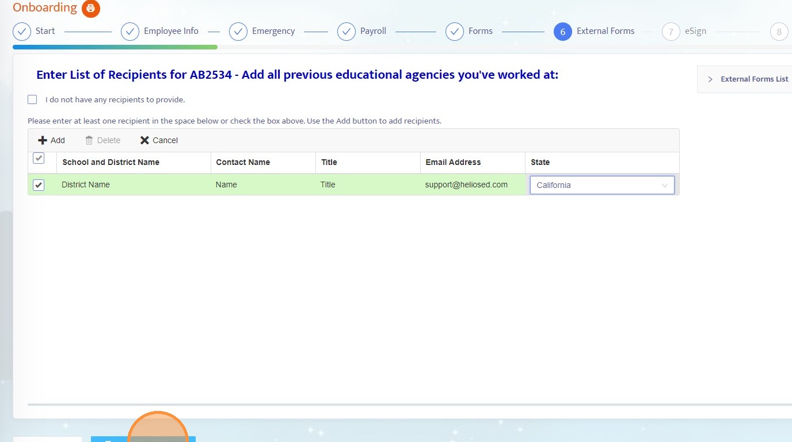Click the 'Title' cell in recipient row

pos(368,185)
